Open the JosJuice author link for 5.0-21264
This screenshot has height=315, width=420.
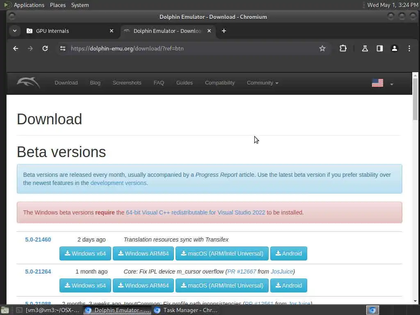282,272
